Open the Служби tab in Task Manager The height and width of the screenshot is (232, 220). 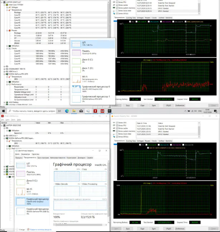tap(90, 158)
